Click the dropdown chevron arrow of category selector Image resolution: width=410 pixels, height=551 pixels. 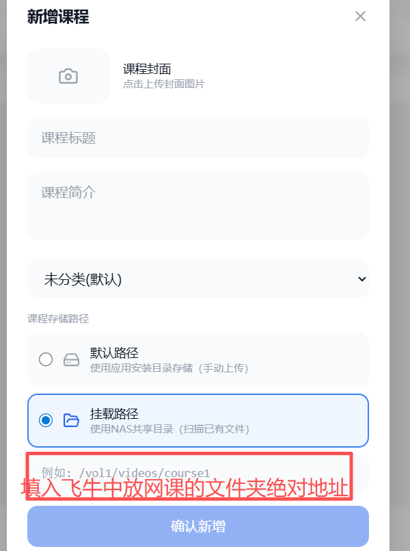pos(361,279)
